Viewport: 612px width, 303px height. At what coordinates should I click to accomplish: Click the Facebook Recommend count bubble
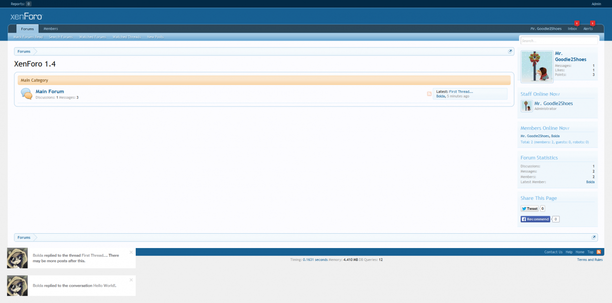[x=556, y=219]
